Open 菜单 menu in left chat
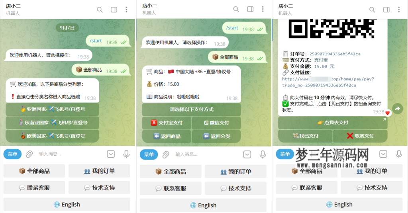Screen dimensions: 408x213 point(12,154)
